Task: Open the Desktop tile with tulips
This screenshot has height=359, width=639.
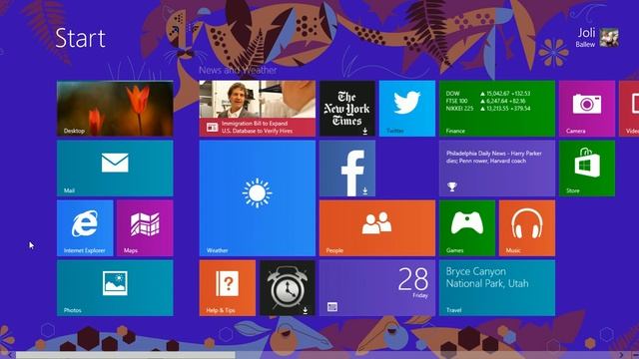Action: (115, 109)
